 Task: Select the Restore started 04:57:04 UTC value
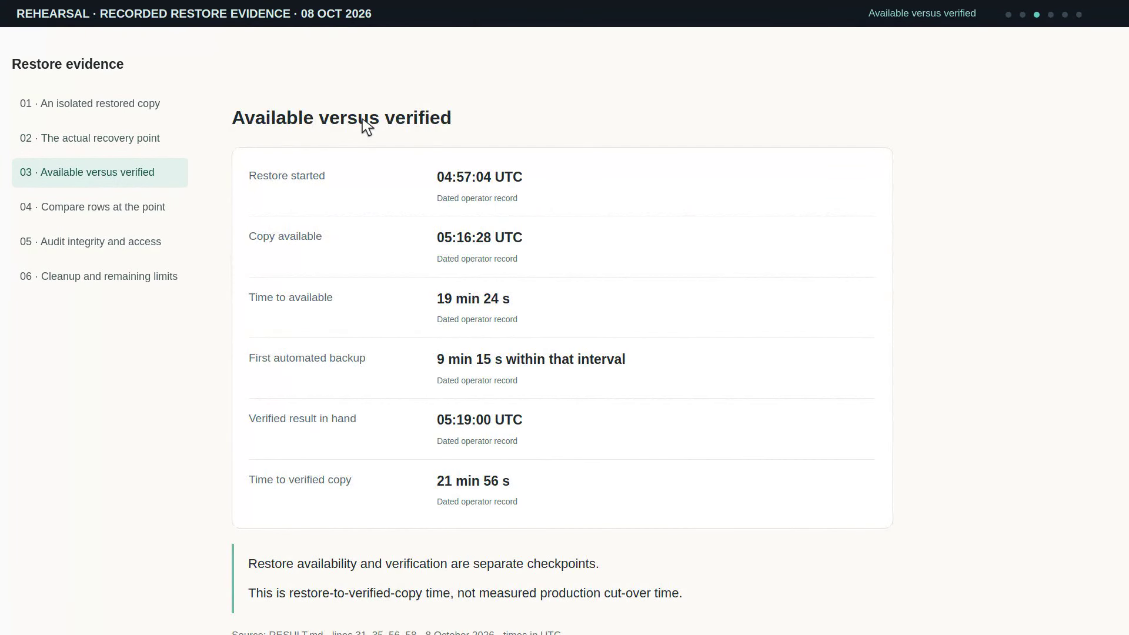pyautogui.click(x=479, y=177)
